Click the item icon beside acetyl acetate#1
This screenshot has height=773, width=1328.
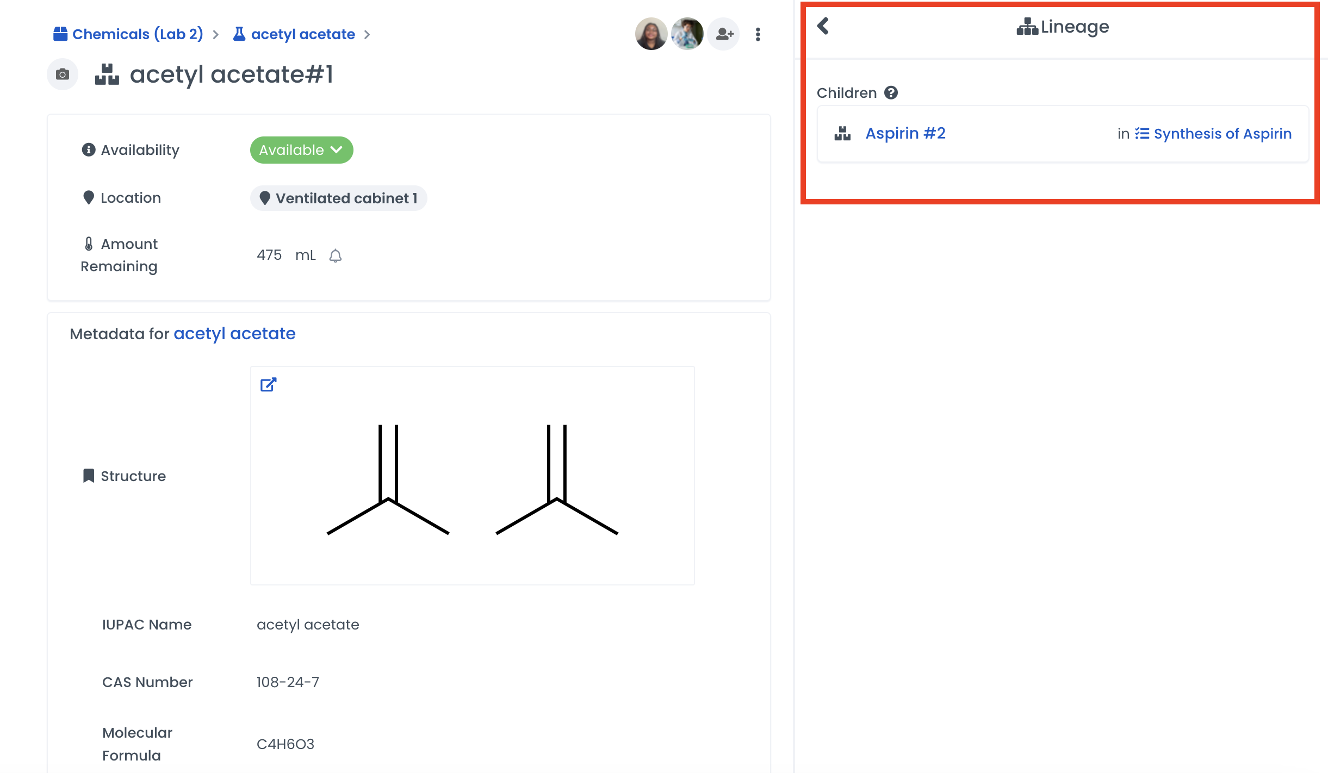coord(107,74)
